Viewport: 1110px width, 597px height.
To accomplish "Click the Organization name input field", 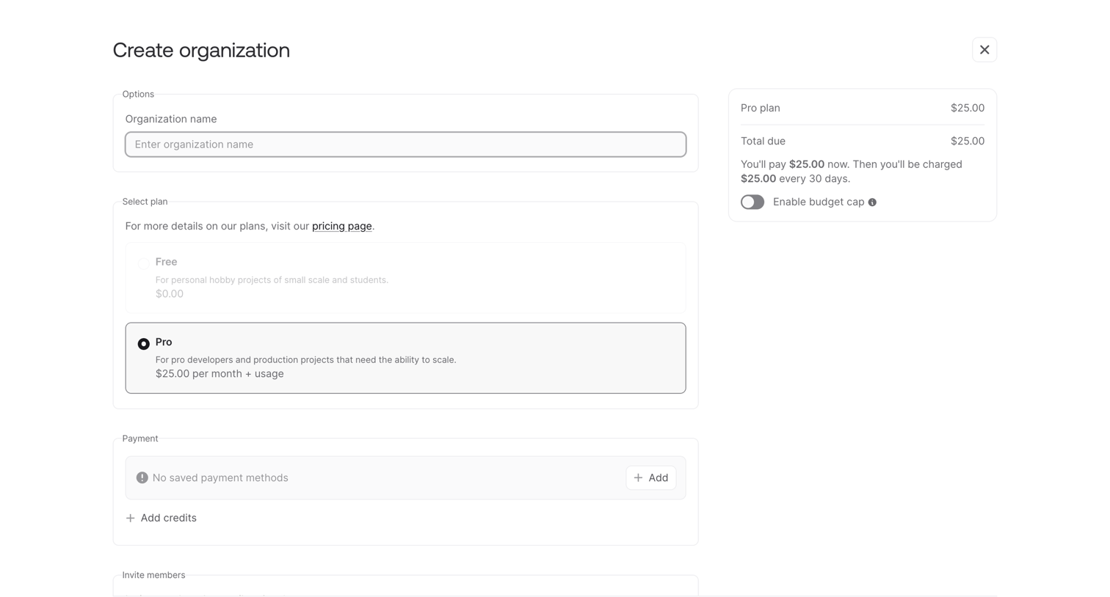I will coord(405,144).
